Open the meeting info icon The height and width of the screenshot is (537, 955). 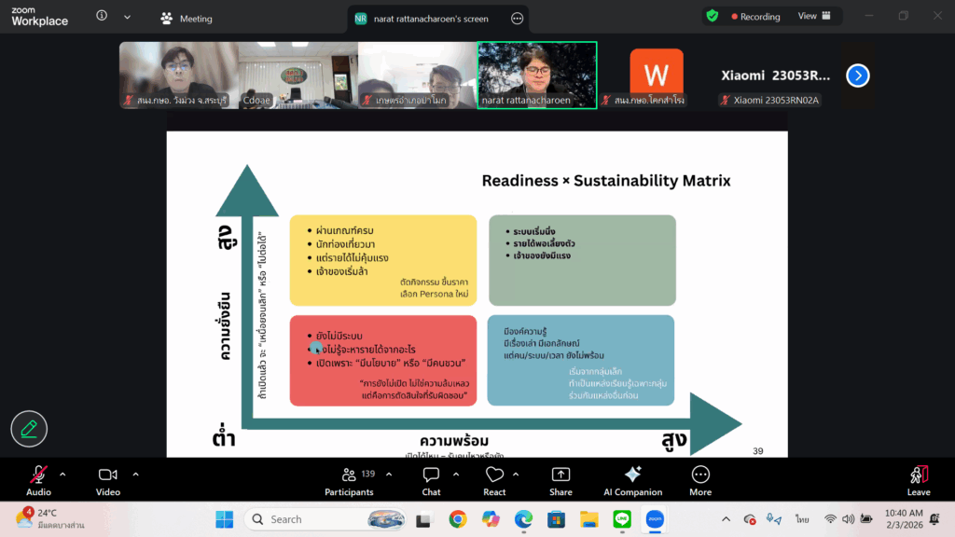pos(102,16)
